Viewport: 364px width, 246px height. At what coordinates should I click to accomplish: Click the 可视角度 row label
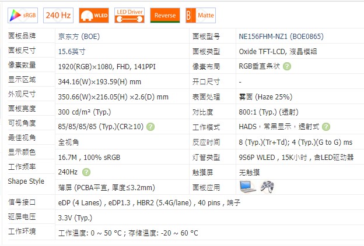(22, 123)
